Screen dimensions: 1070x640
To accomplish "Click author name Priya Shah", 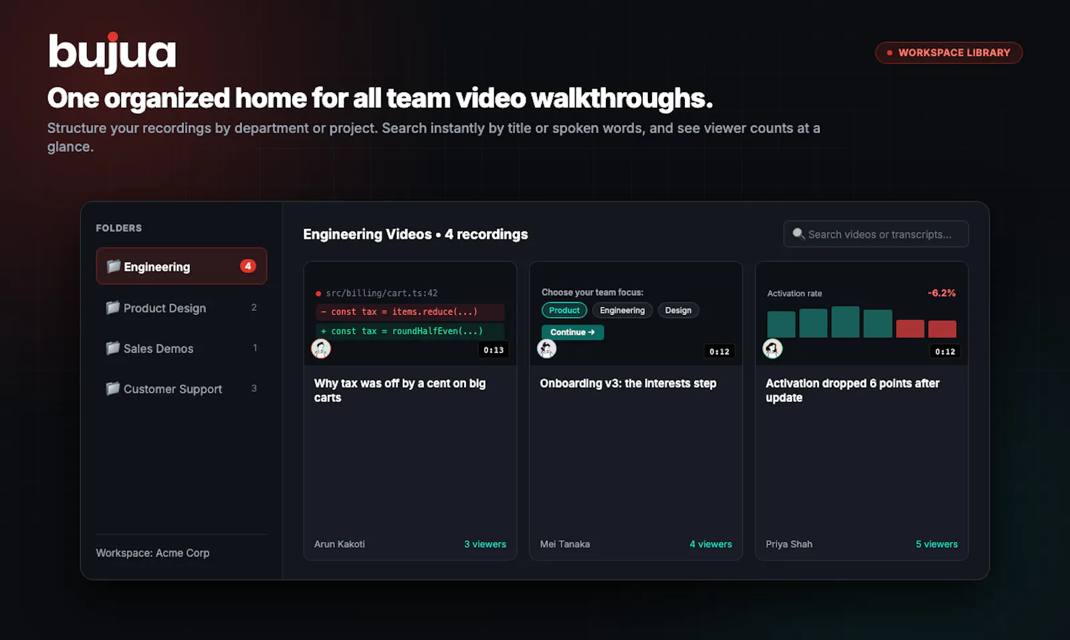I will [789, 544].
